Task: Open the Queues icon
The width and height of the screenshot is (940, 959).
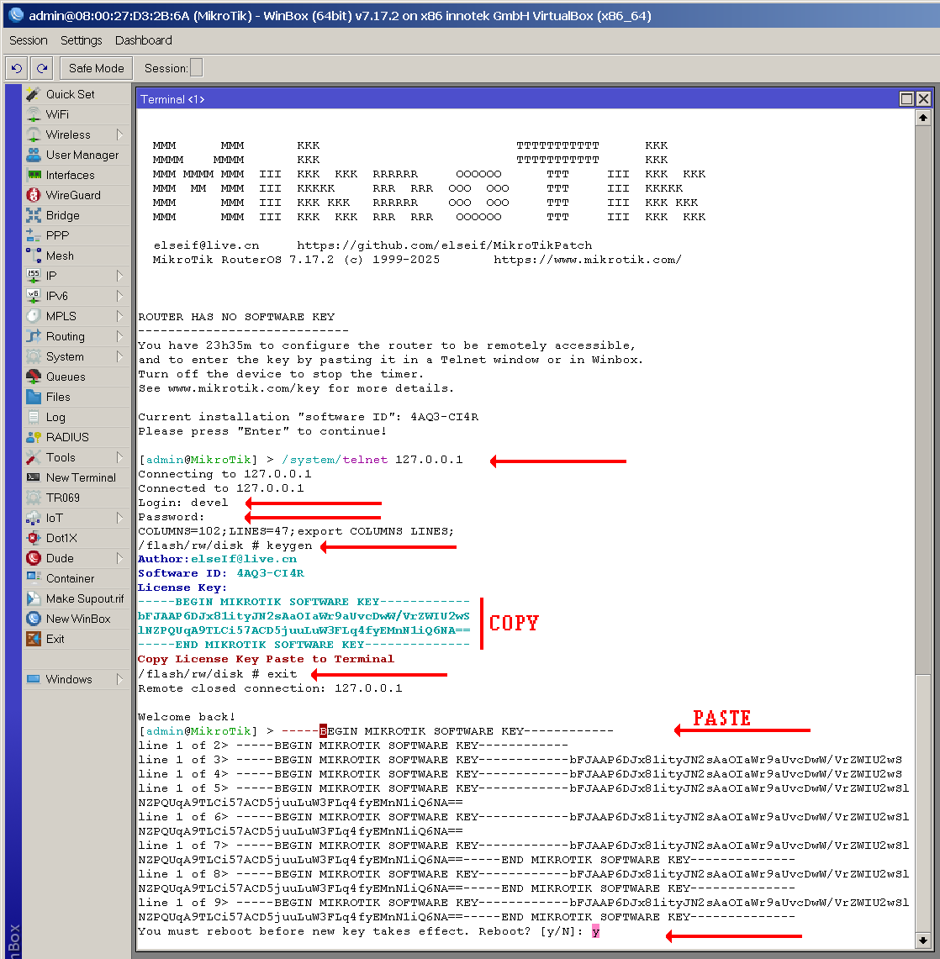Action: point(34,377)
